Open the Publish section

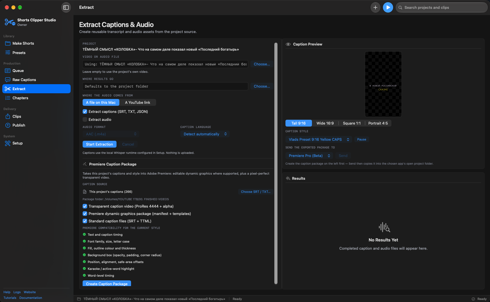[x=36, y=125]
